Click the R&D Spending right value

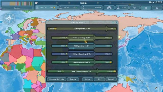coord(107,46)
